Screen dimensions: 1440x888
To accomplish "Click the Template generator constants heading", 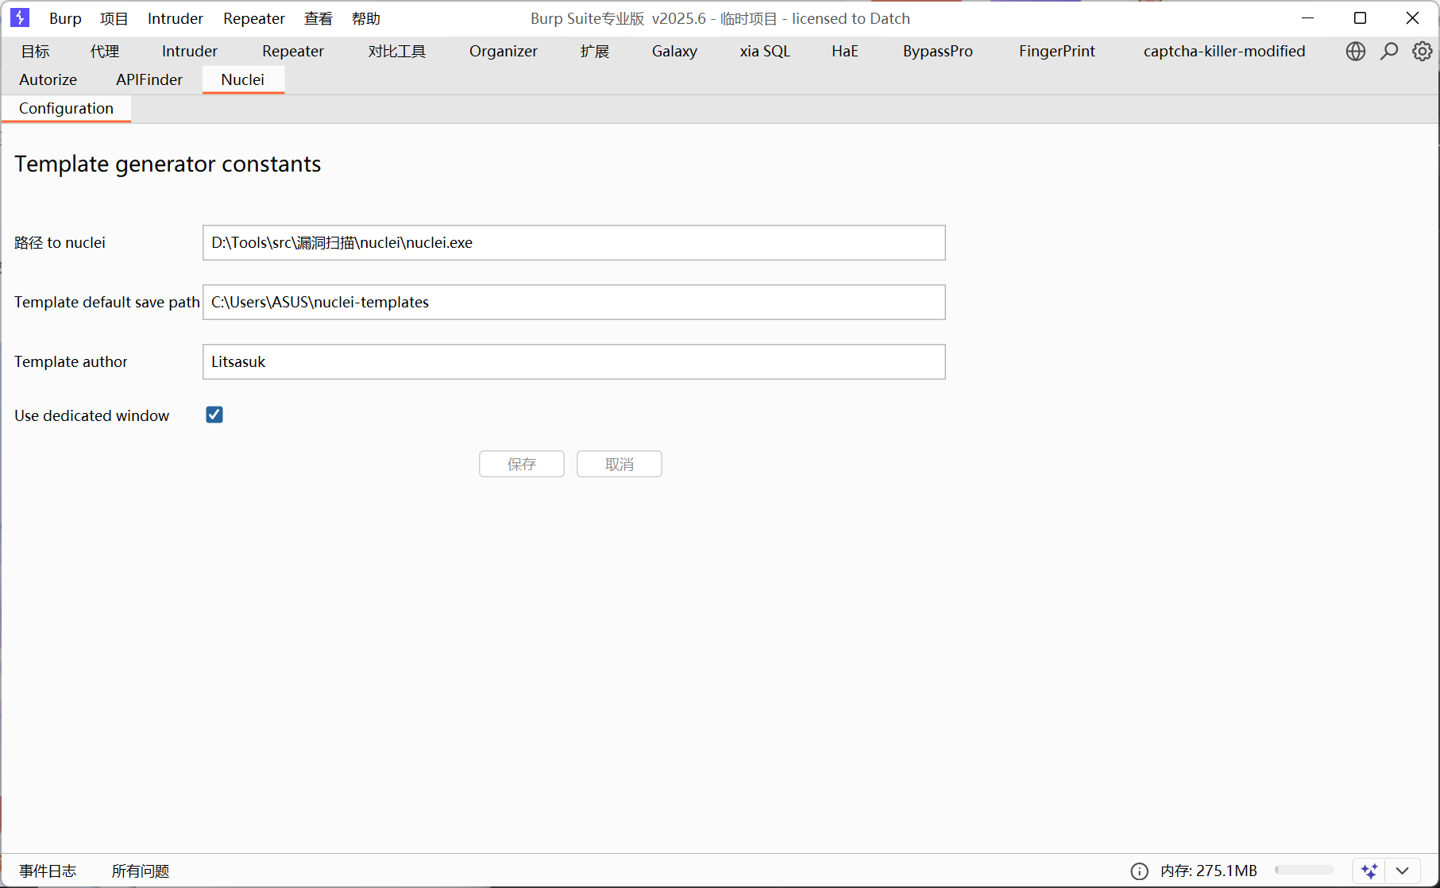I will [x=168, y=164].
